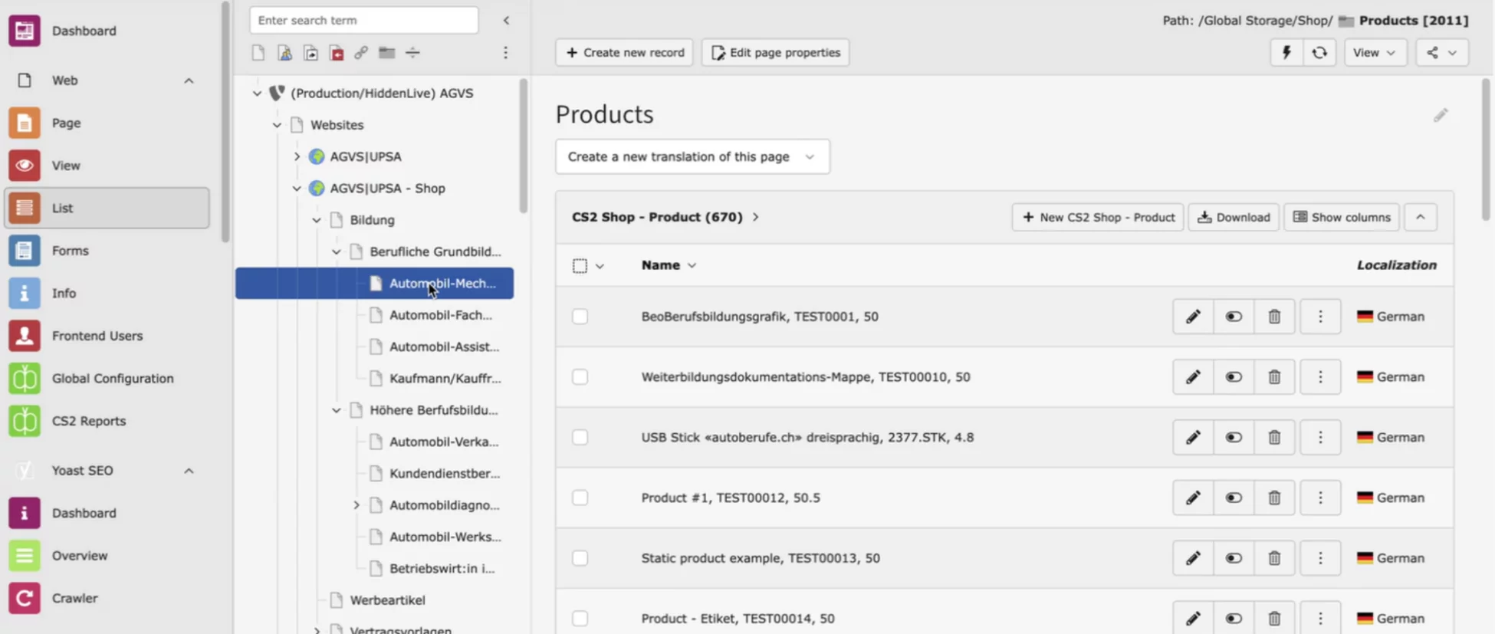Screen dimensions: 1495x634
Task: Edit the BeoBerufsbildungsgrafik record with pencil icon
Action: [x=1193, y=317]
